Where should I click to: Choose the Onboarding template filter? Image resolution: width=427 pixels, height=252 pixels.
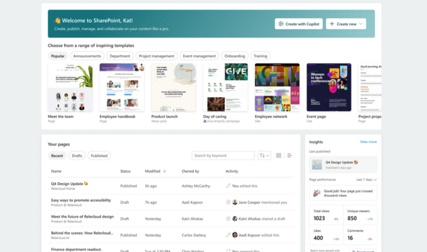click(x=235, y=56)
